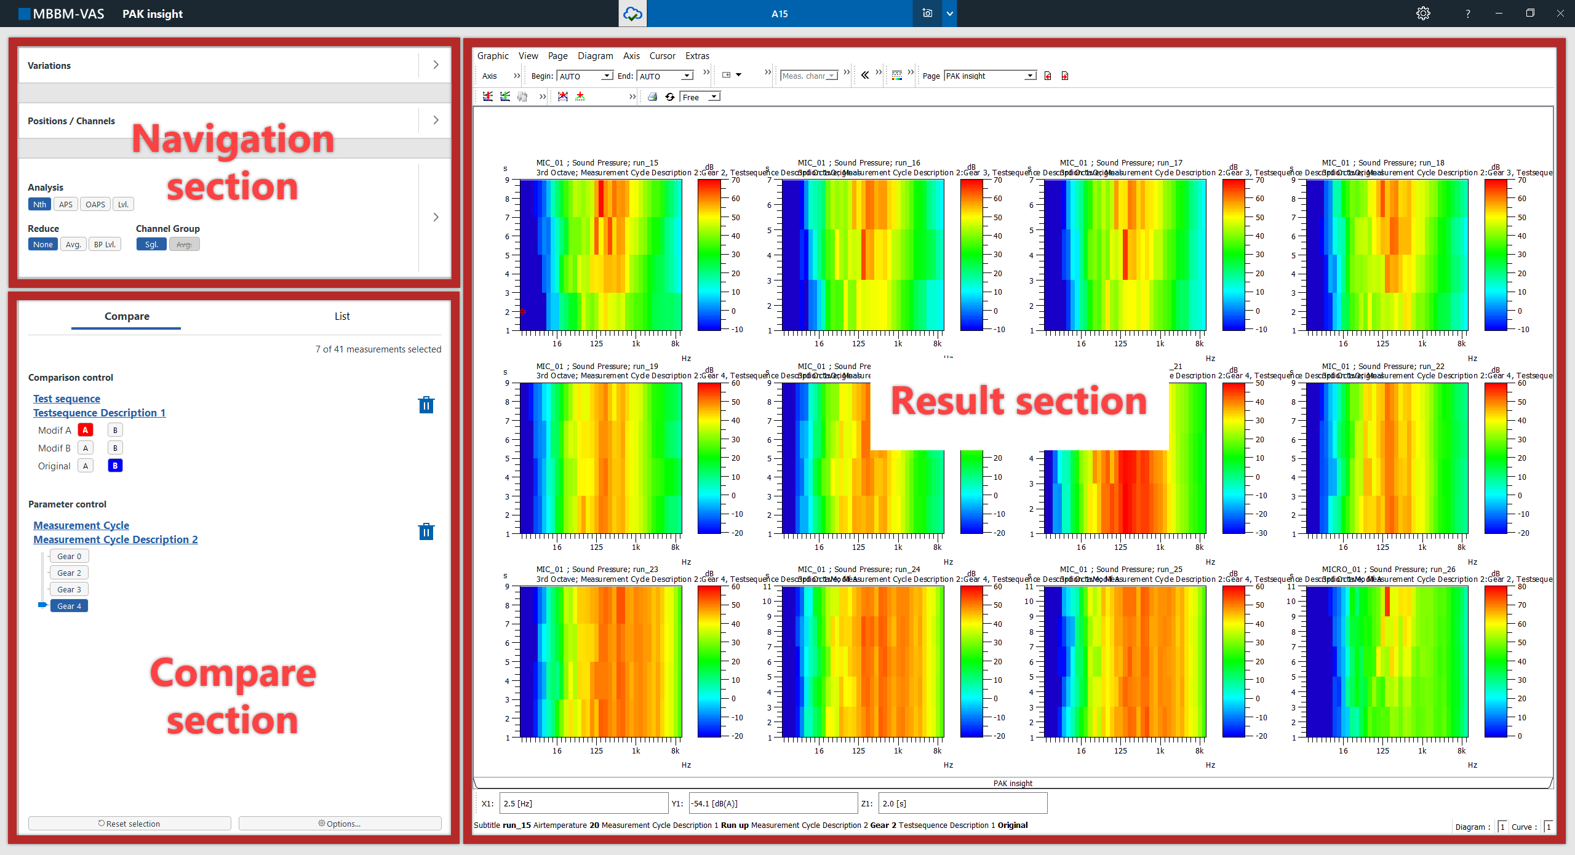This screenshot has width=1575, height=855.
Task: Click the camera screenshot icon in header
Action: tap(927, 14)
